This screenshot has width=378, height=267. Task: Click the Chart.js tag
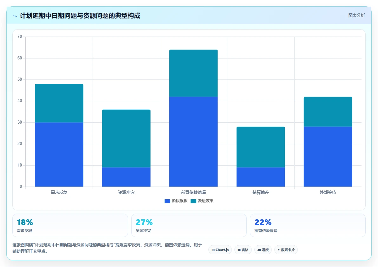(x=220, y=250)
